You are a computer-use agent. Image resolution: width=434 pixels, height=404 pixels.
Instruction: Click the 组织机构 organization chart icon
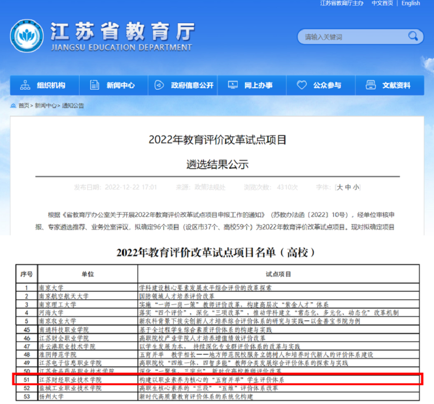(25, 85)
